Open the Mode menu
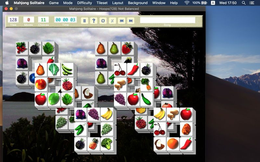Screen dimensions: 260x162 click(x=68, y=3)
